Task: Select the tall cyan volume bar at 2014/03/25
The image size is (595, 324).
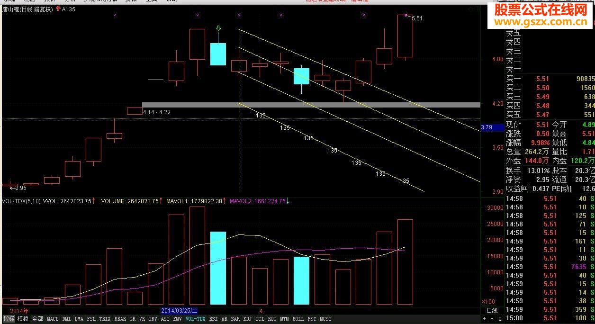Action: click(x=218, y=268)
